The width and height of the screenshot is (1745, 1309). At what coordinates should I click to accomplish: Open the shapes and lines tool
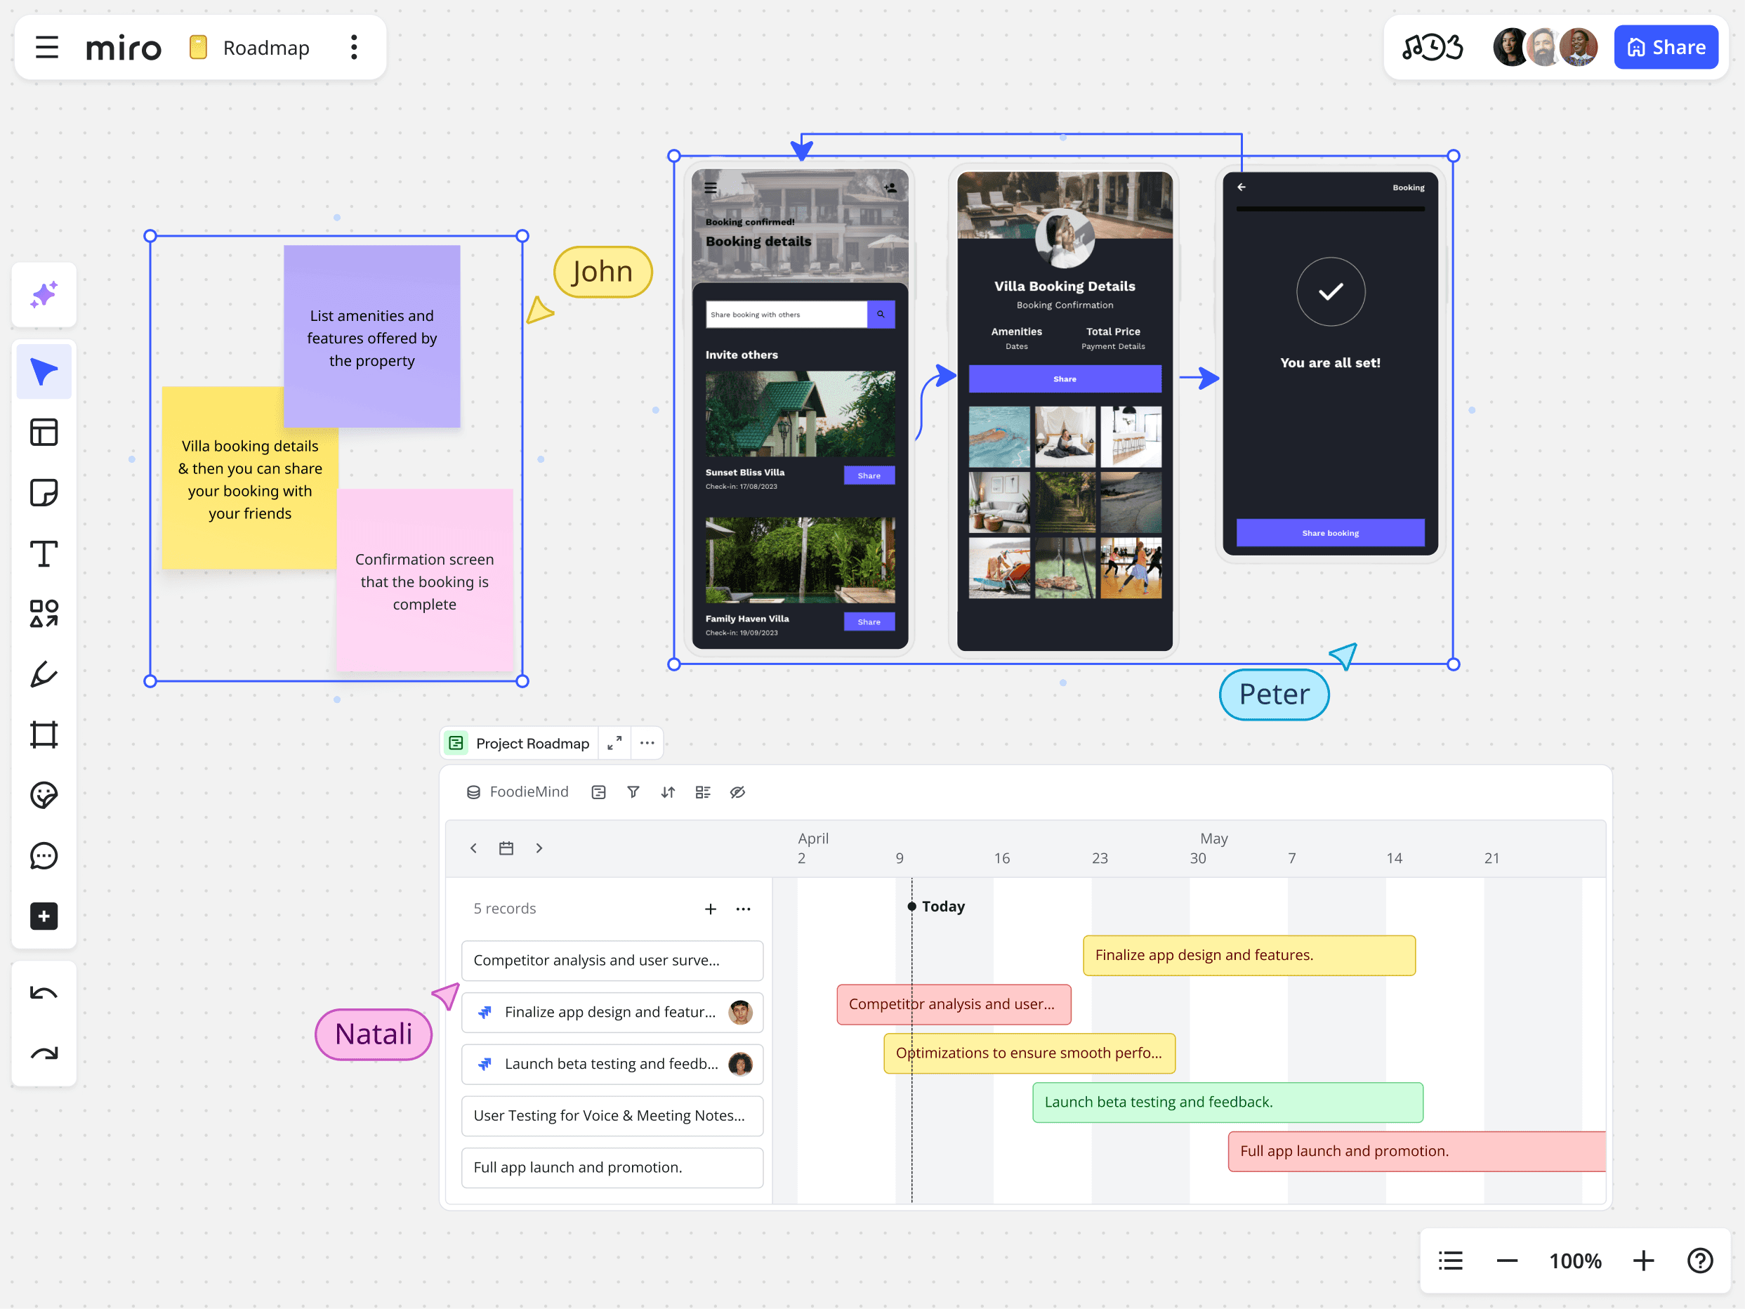(44, 614)
